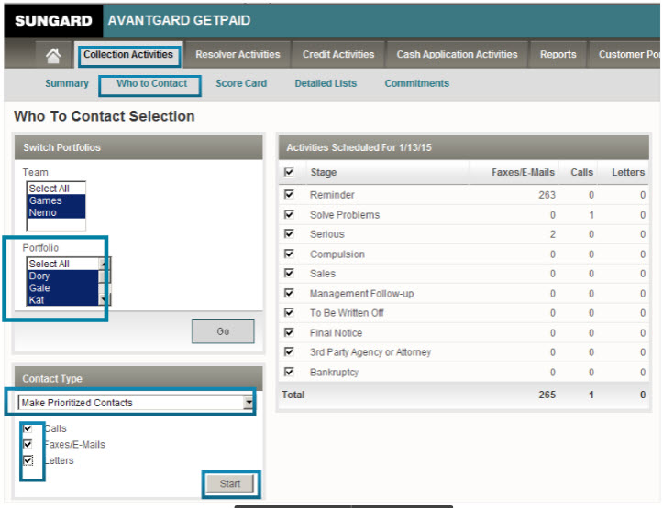Screen dimensions: 663x508
Task: Click the SUNGARD logo
Action: point(53,21)
